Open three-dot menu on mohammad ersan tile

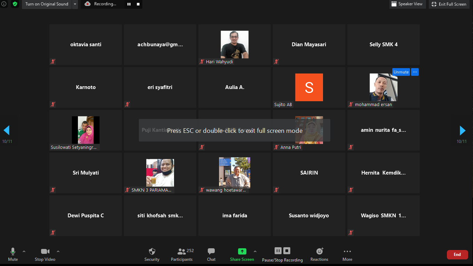(x=415, y=72)
